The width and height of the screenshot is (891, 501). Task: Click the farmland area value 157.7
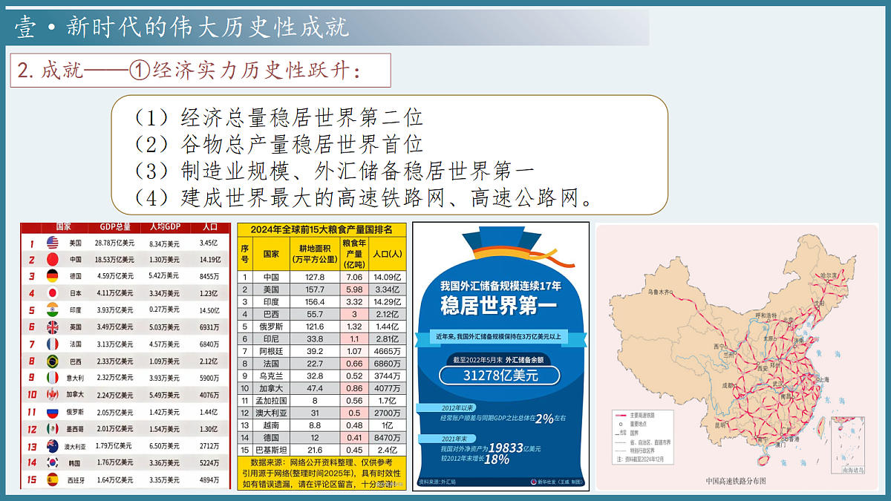pyautogui.click(x=315, y=289)
